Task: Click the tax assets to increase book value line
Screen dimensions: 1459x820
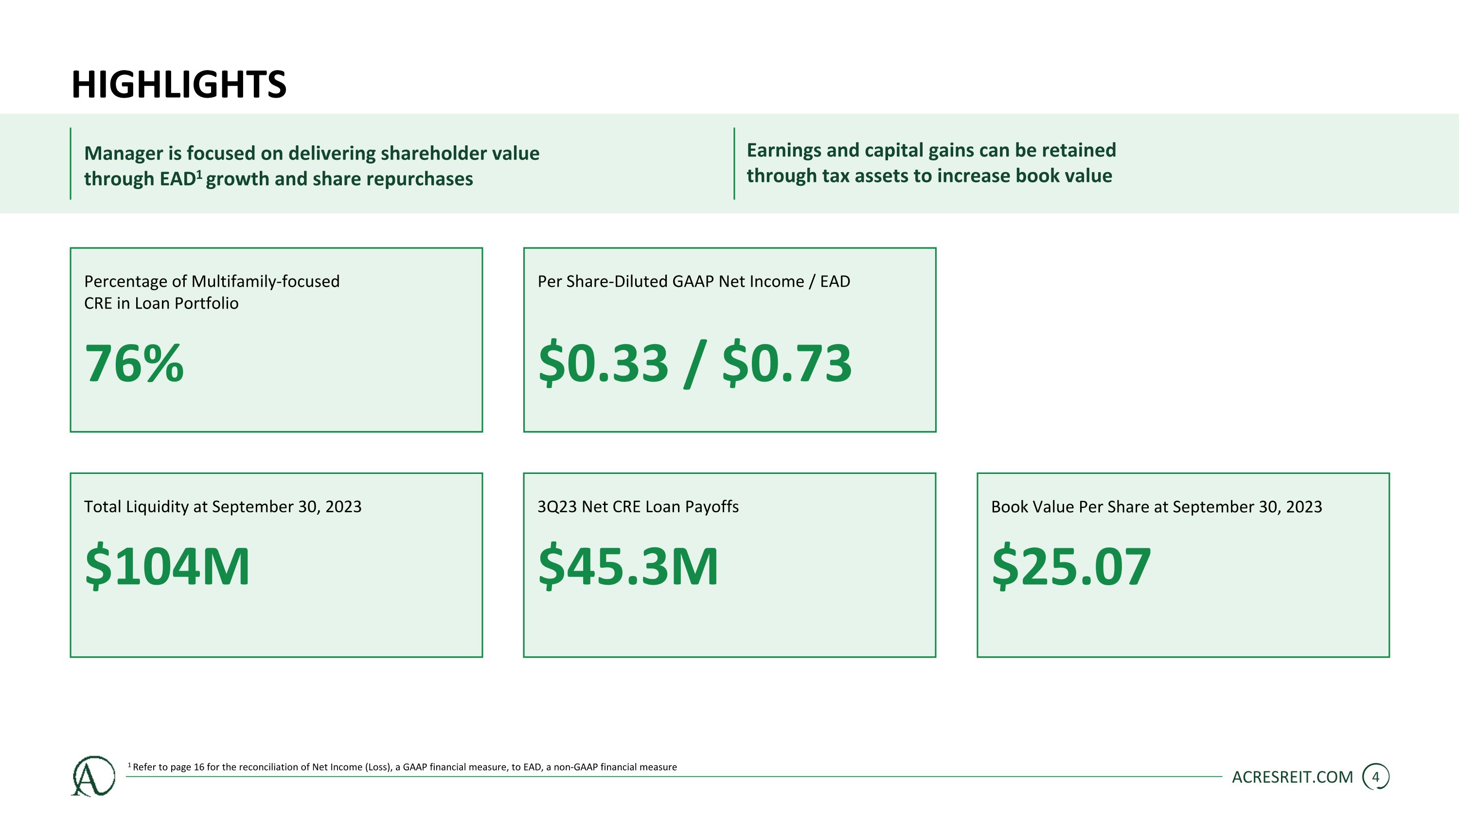Action: (x=929, y=176)
